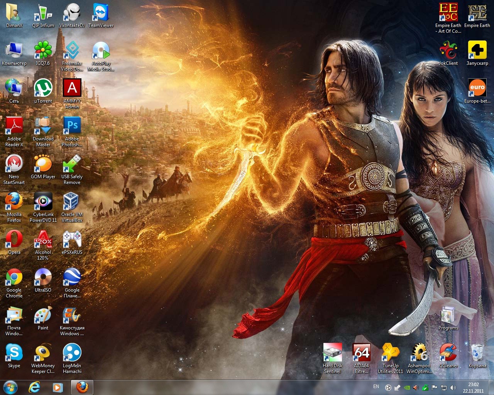Launch the Empire Earth game shortcut
This screenshot has height=395, width=494.
tap(477, 15)
